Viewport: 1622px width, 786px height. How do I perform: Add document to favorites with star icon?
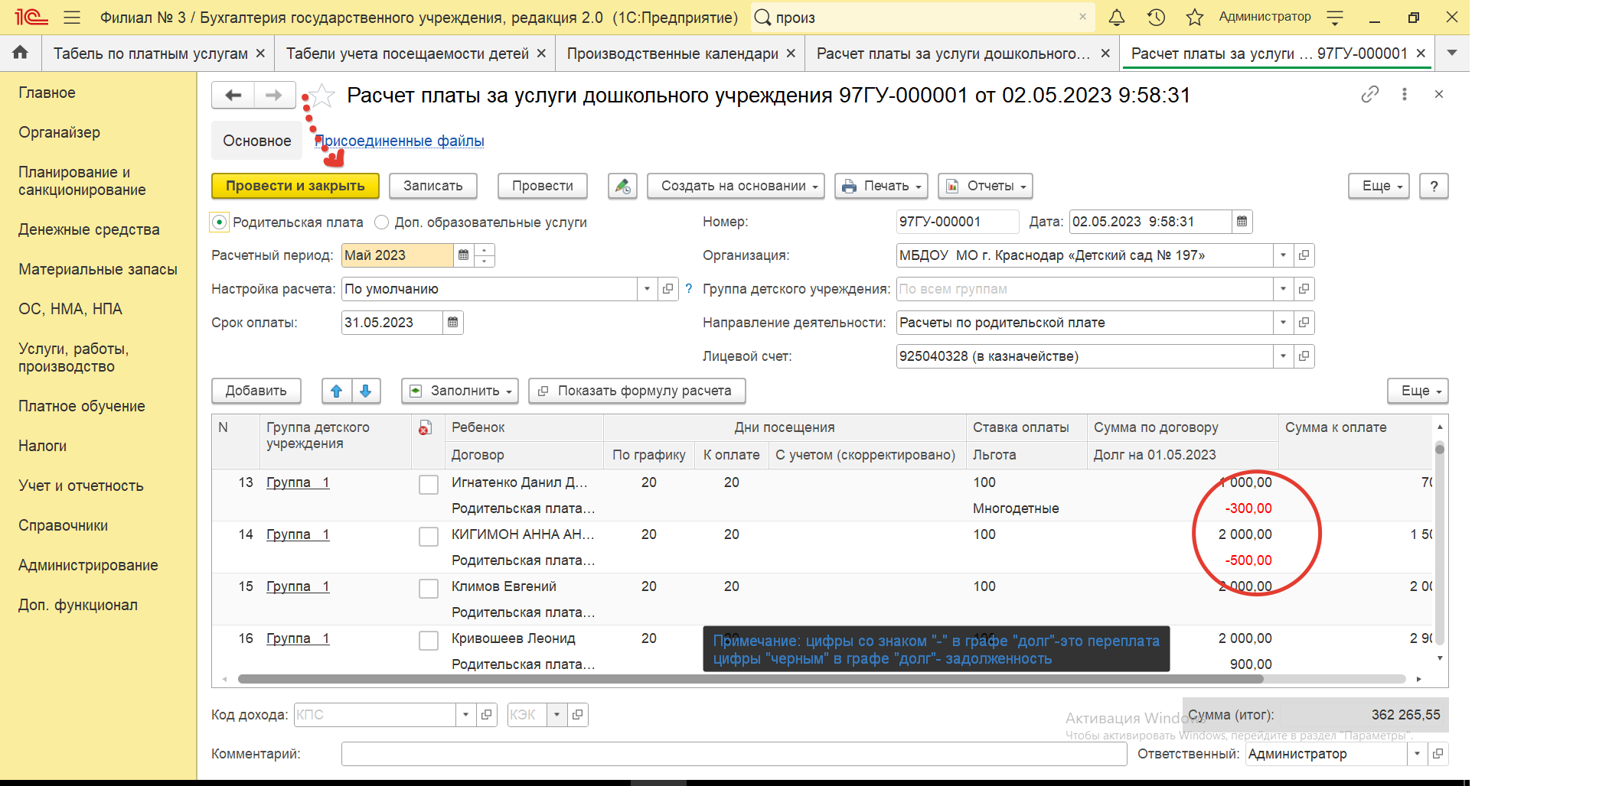[x=323, y=96]
